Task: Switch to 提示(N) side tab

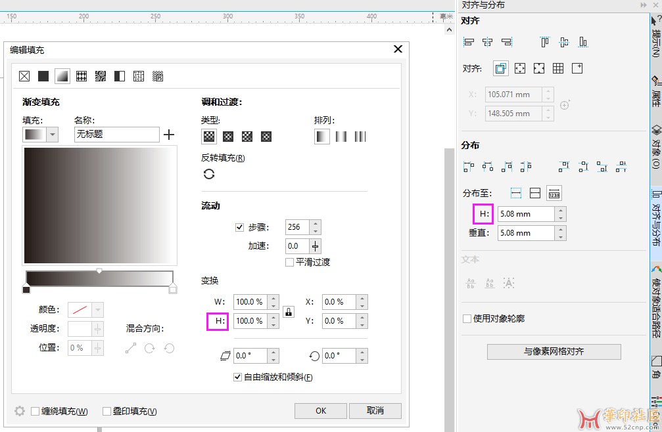Action: click(x=656, y=36)
